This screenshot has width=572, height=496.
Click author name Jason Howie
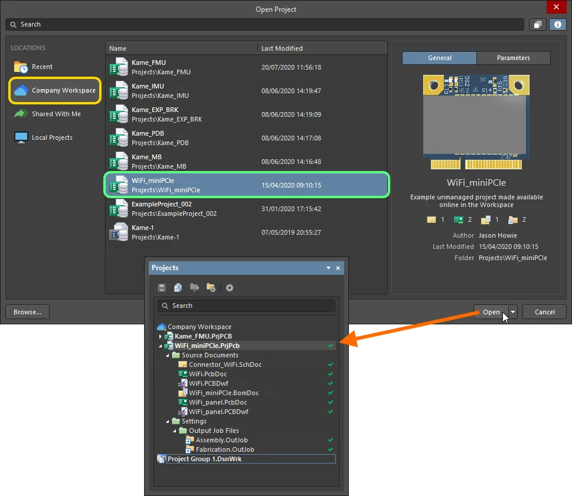(498, 235)
